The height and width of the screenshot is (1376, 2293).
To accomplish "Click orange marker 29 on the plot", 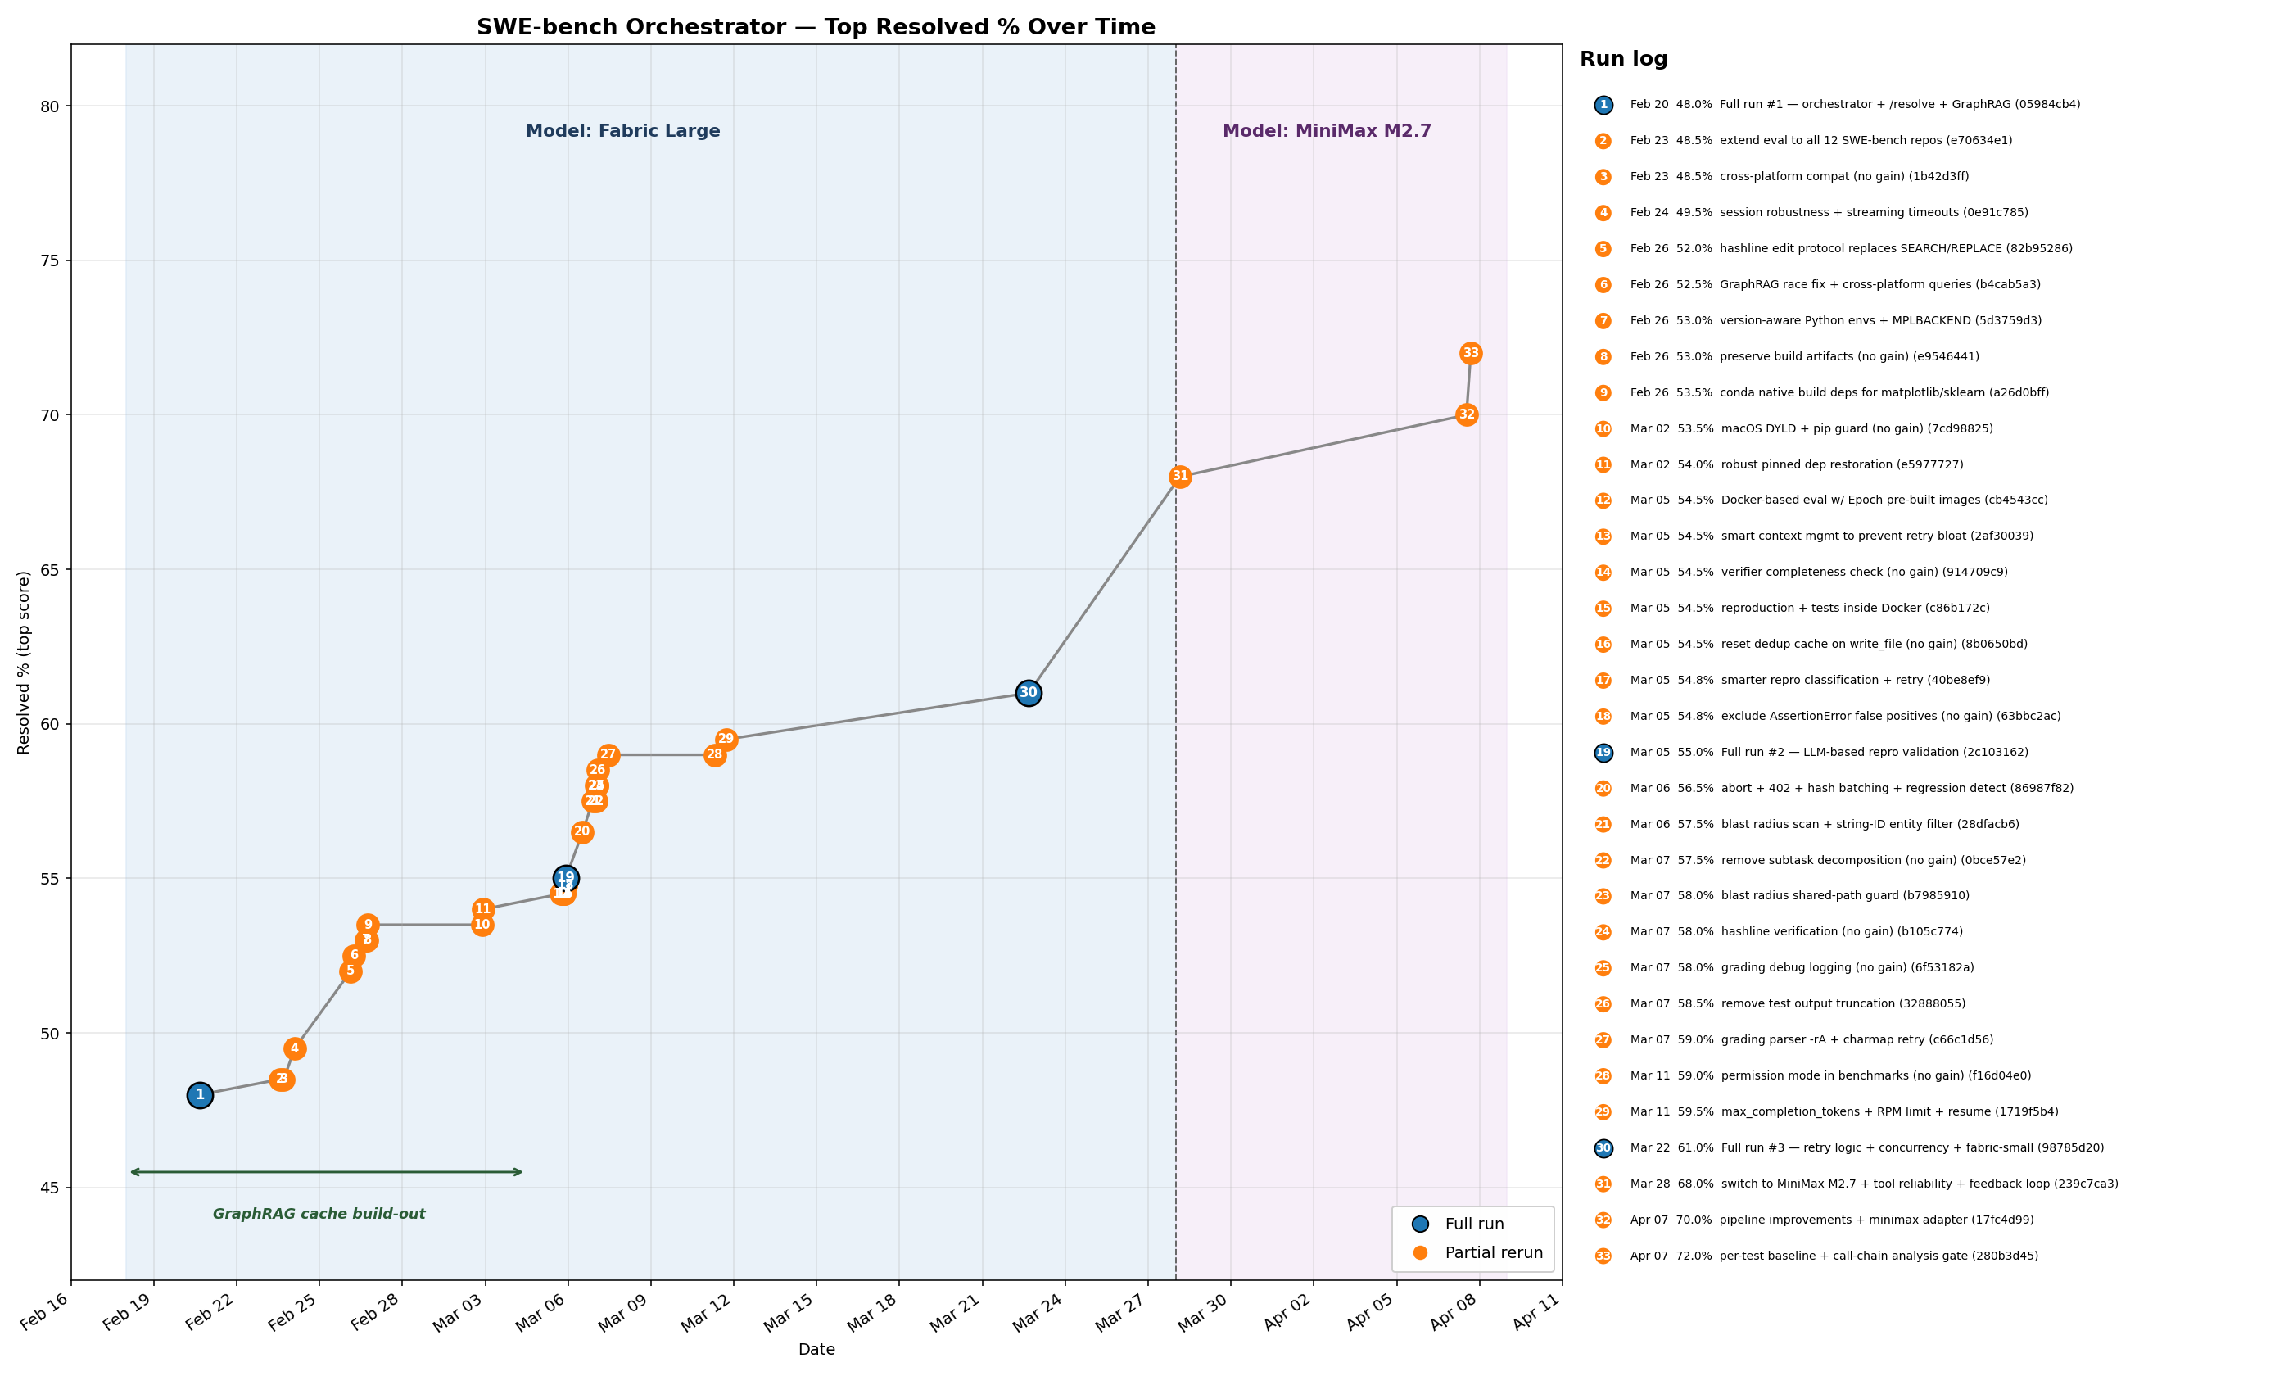I will (726, 739).
